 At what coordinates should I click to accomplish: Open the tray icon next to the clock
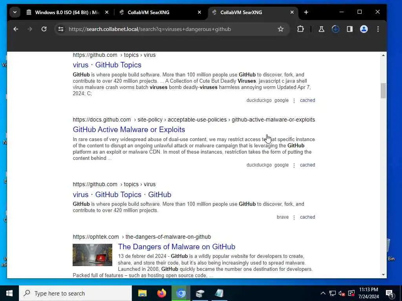click(351, 293)
